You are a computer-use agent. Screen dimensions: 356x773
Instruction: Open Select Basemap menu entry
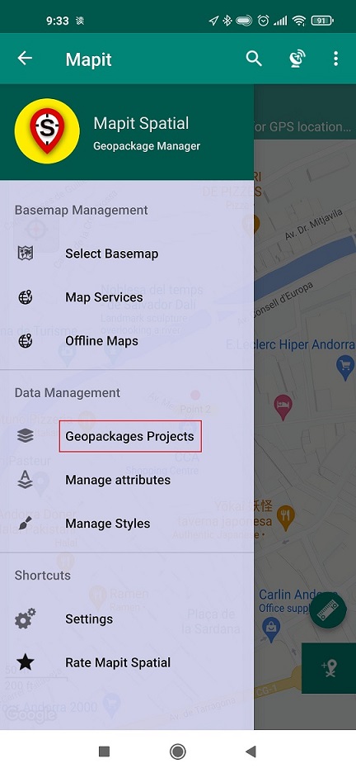tap(127, 254)
